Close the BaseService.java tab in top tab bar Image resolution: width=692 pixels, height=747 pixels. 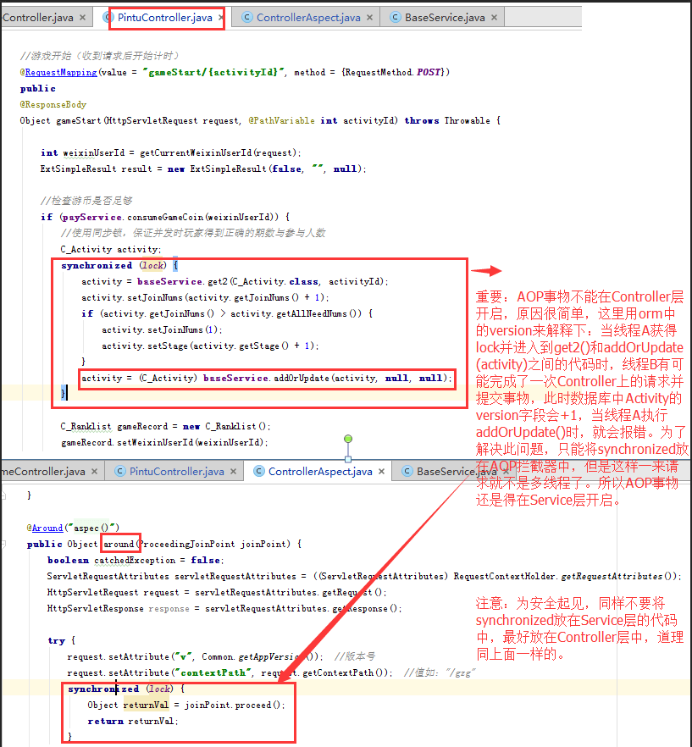click(494, 18)
